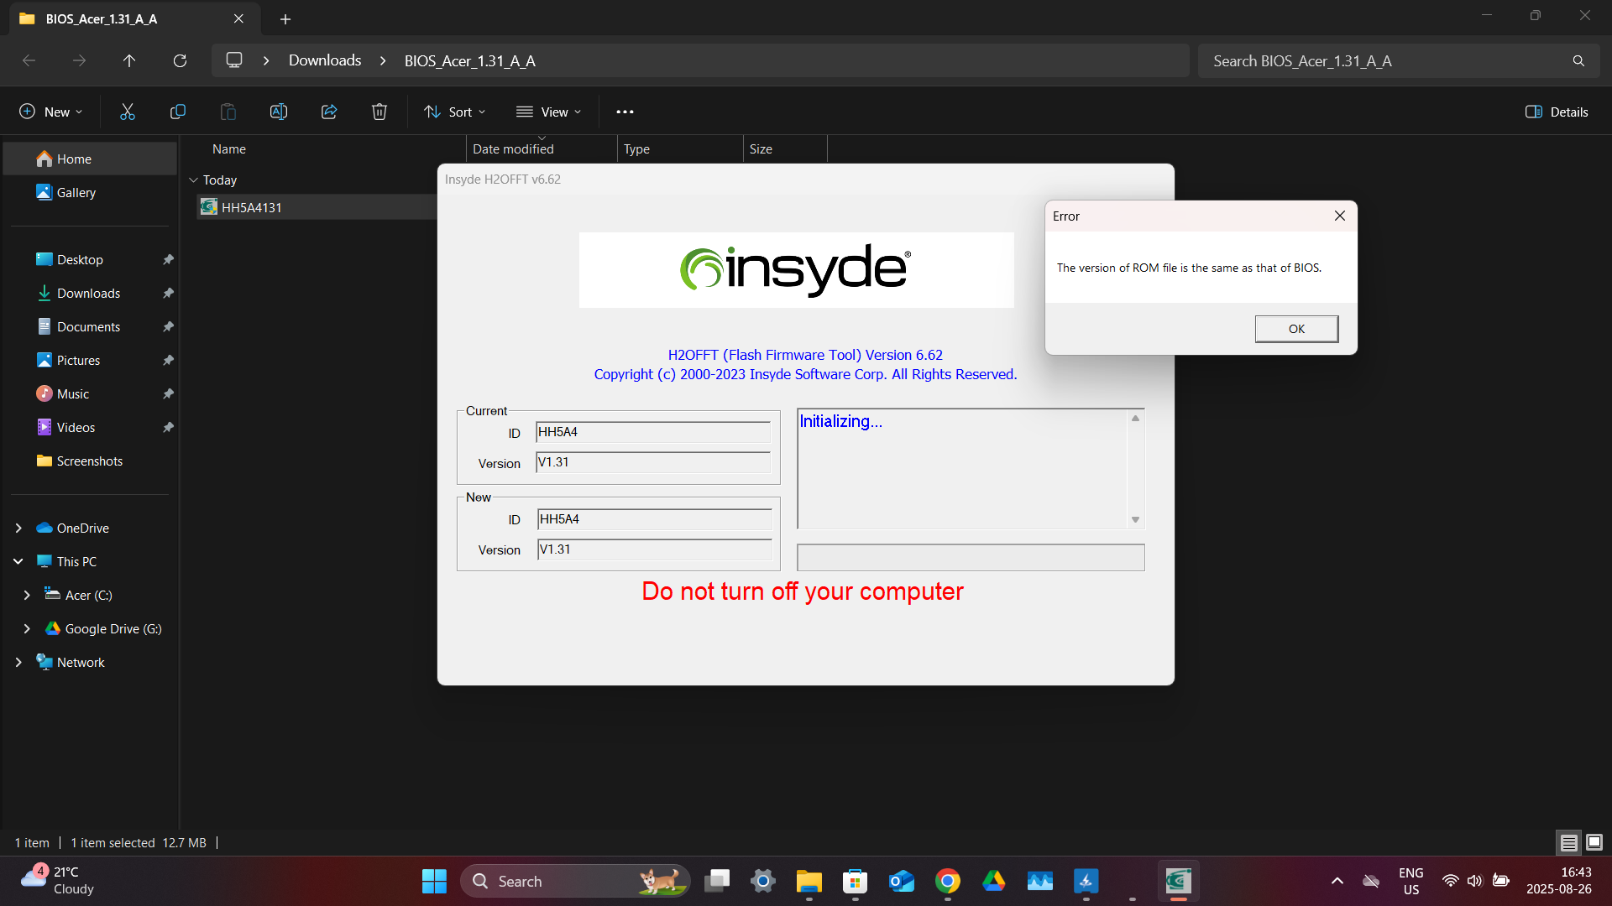Open Windows Start menu
Viewport: 1612px width, 906px height.
[x=434, y=881]
